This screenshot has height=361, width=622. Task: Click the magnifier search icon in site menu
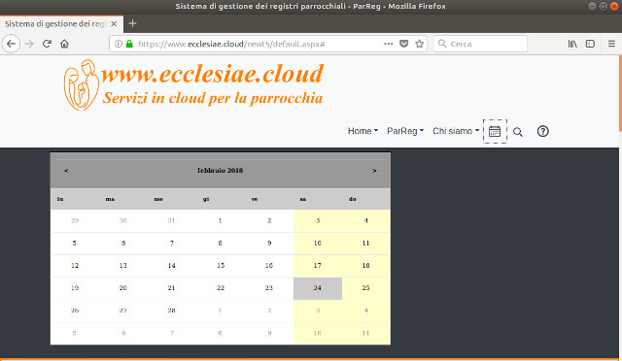click(518, 132)
